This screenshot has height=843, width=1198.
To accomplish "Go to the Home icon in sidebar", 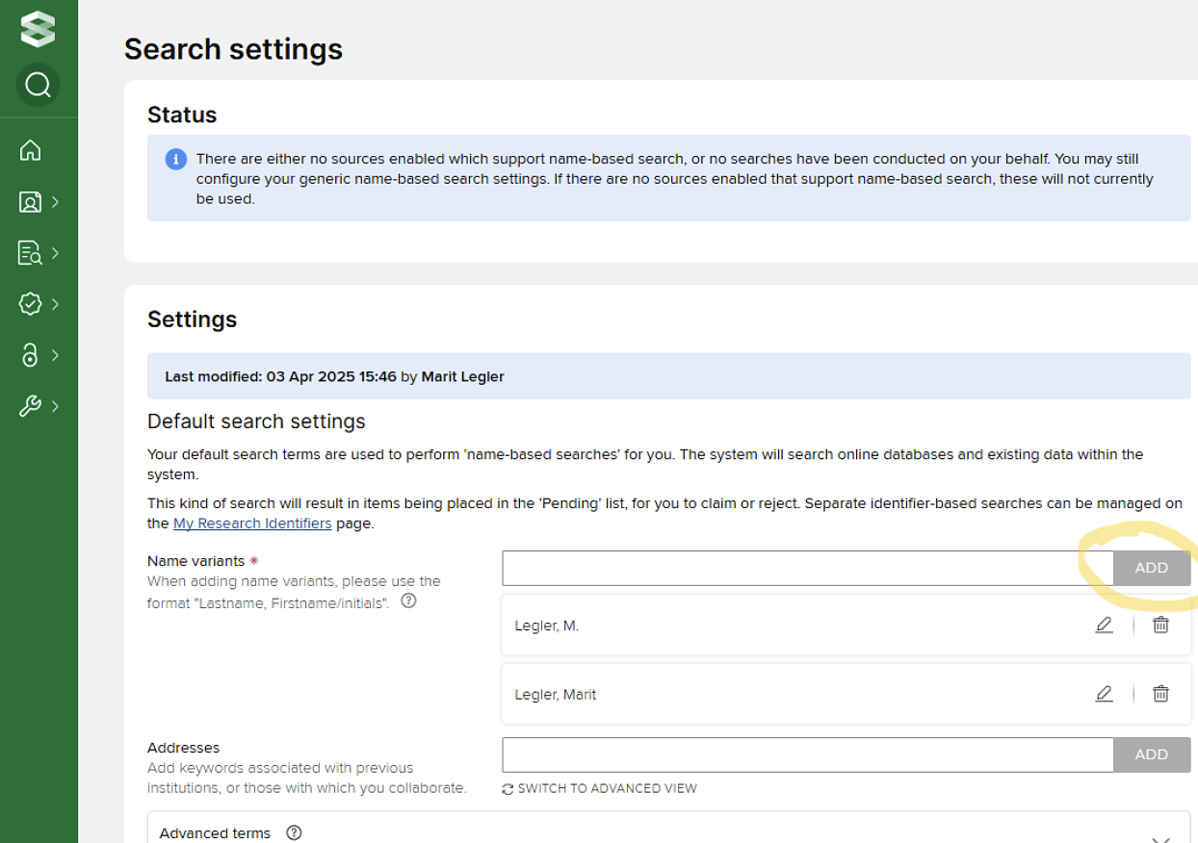I will (x=30, y=150).
